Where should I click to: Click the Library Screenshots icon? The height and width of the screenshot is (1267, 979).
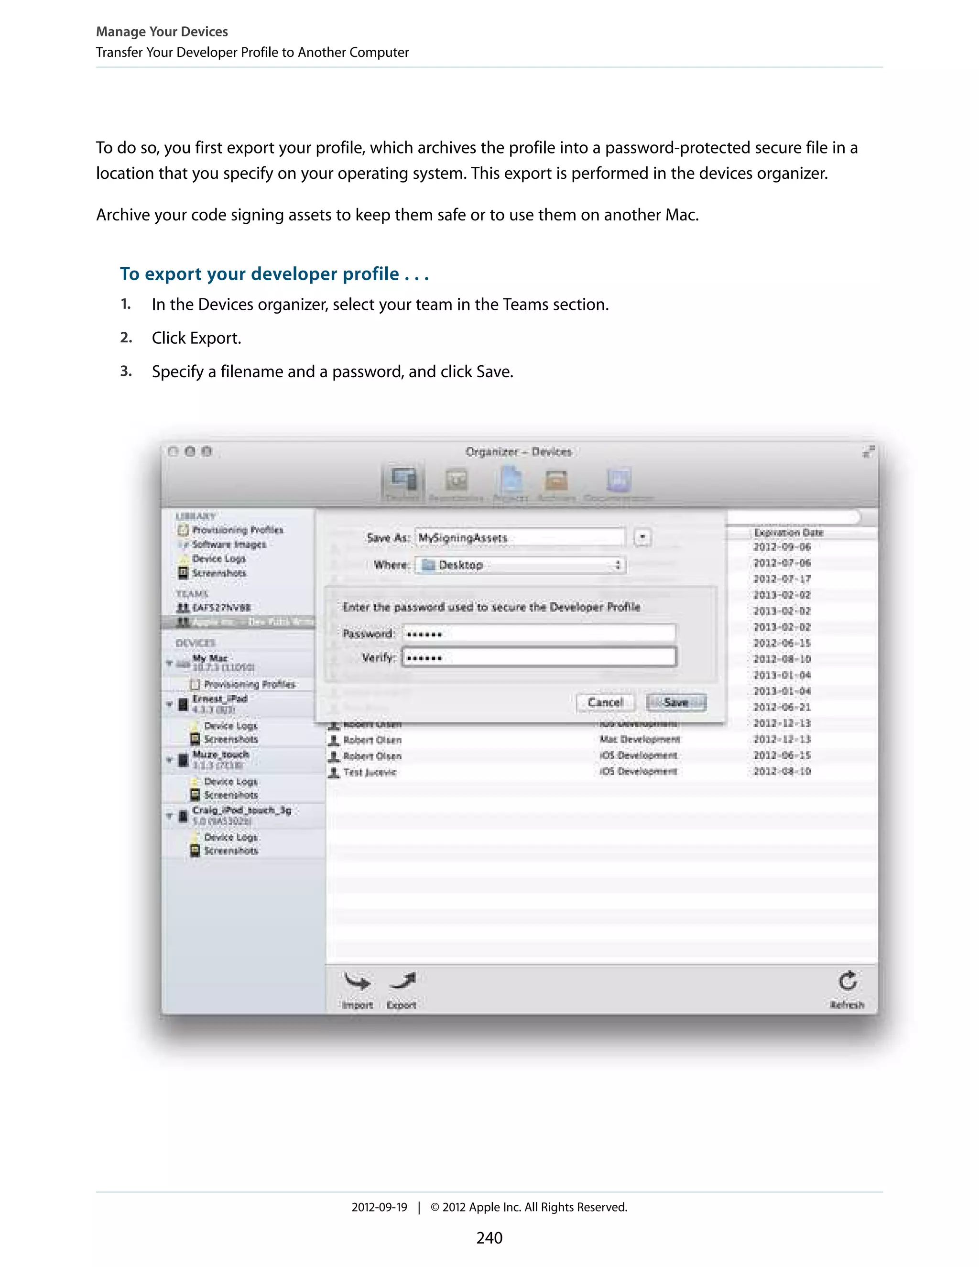[x=183, y=573]
